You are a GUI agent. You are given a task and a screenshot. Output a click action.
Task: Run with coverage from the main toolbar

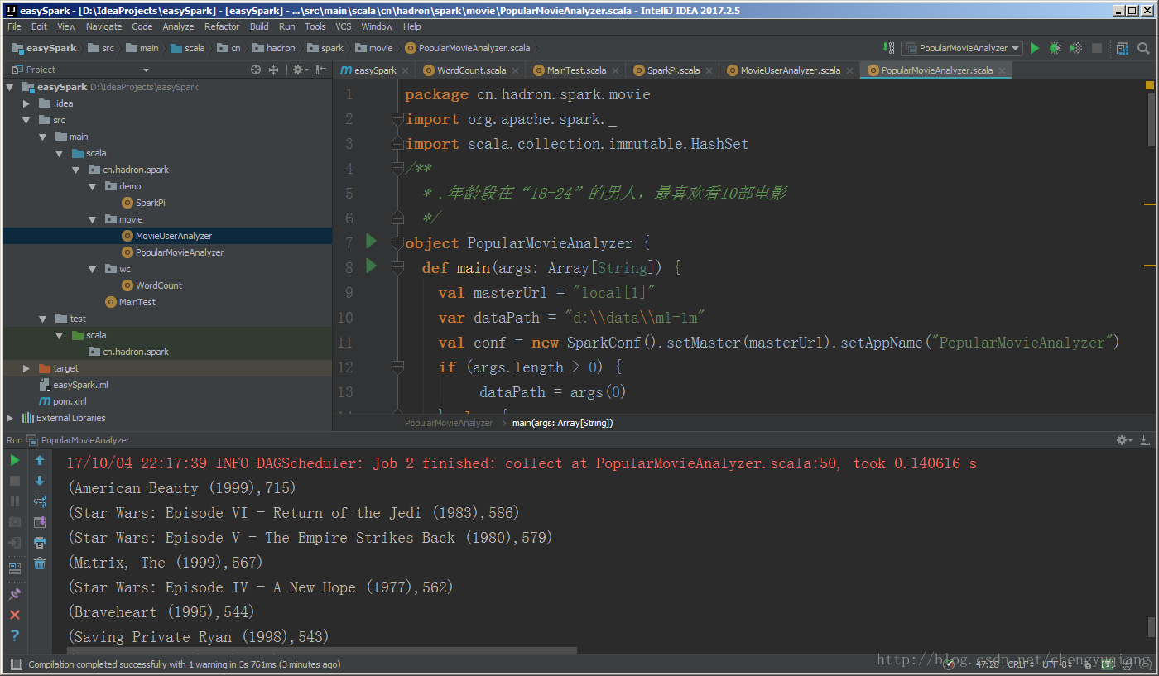tap(1075, 48)
